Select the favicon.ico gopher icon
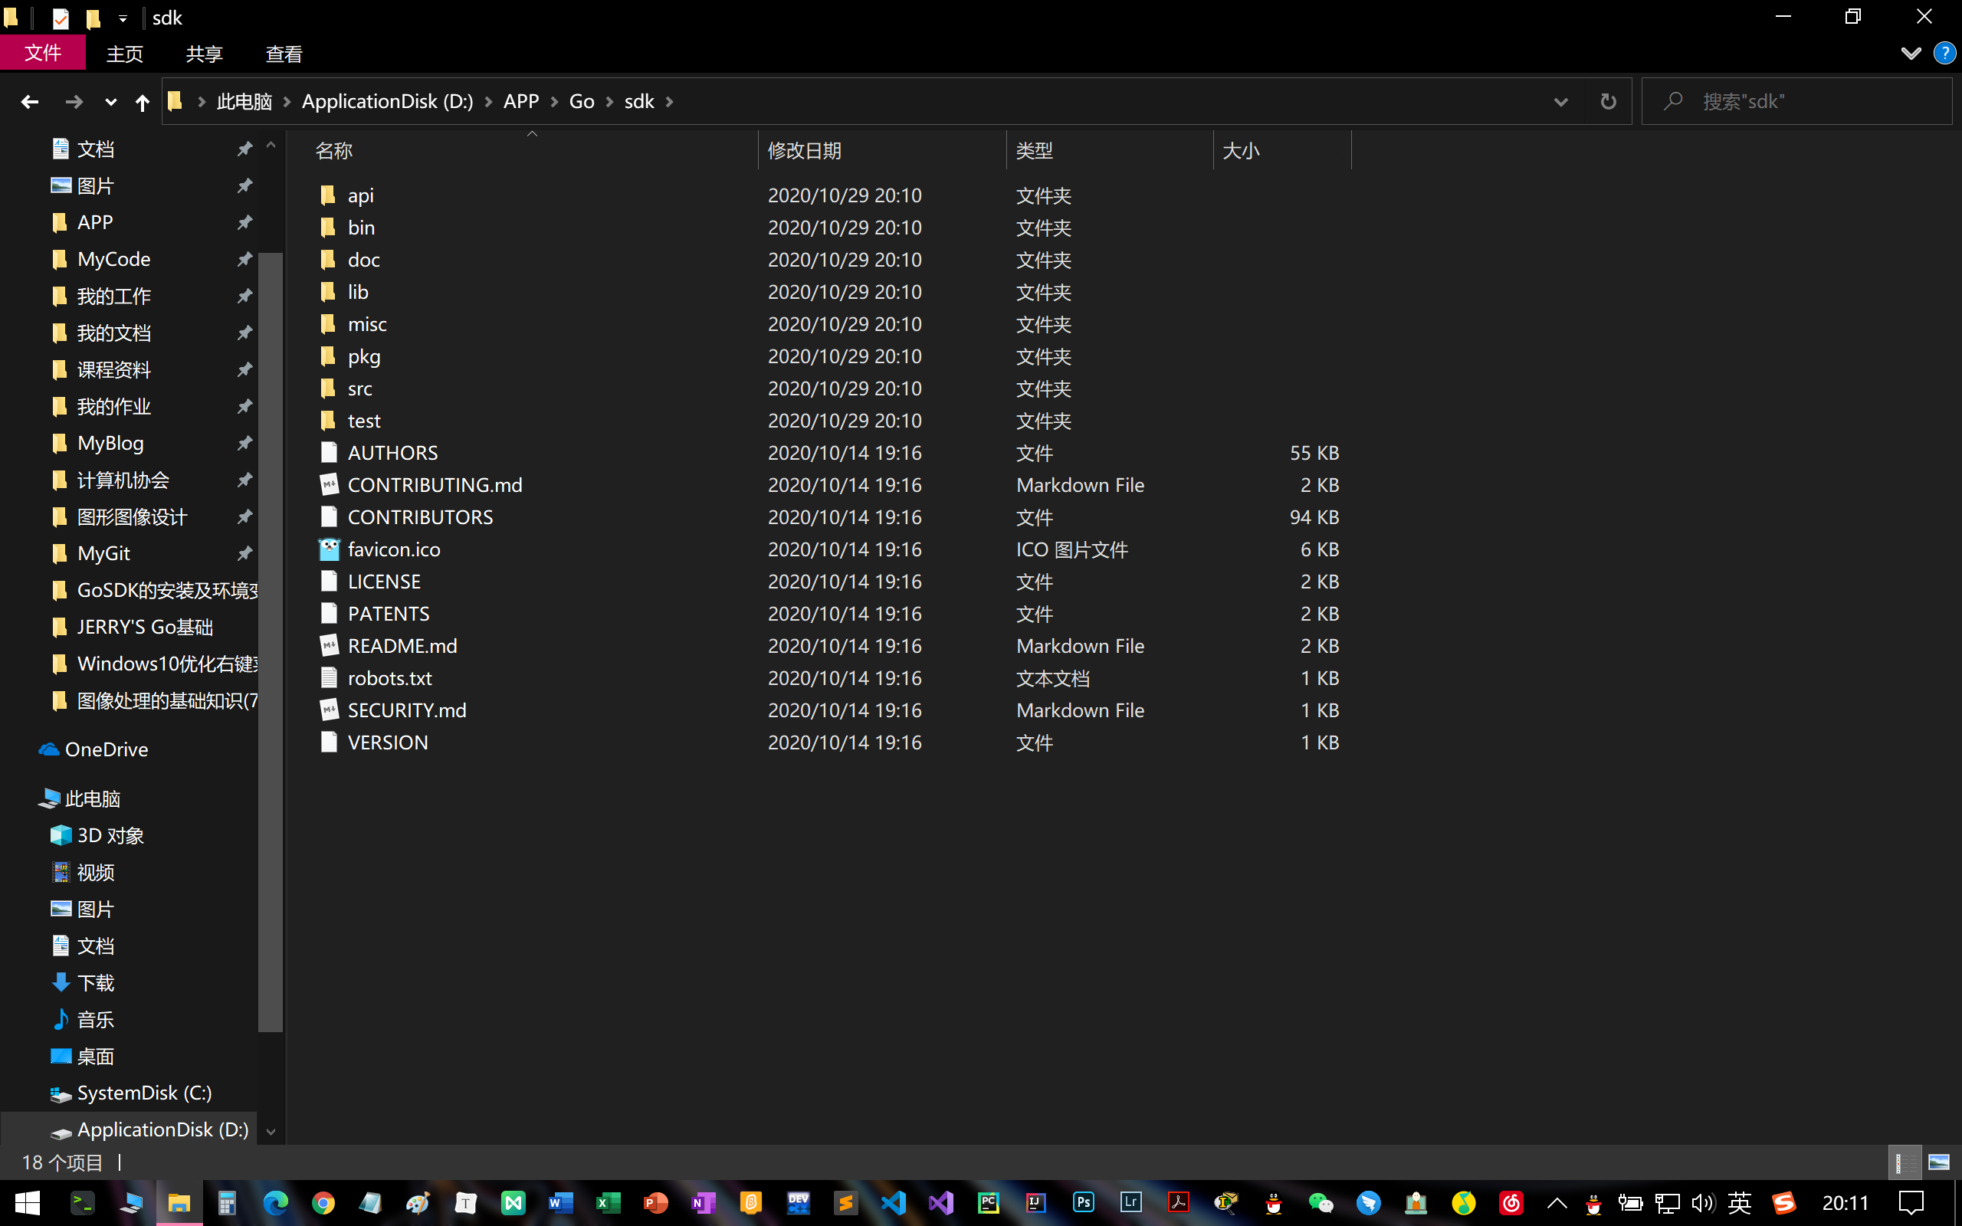The height and width of the screenshot is (1226, 1962). point(328,549)
